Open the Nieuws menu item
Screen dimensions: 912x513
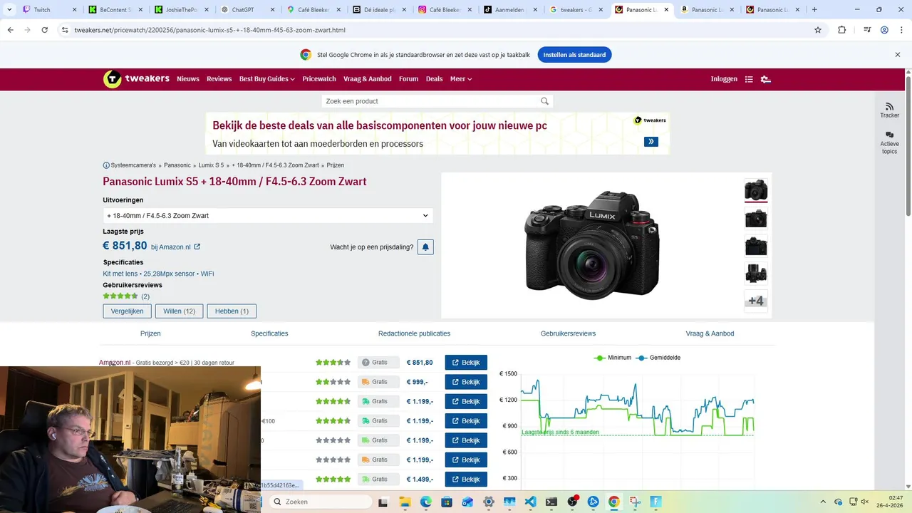188,79
